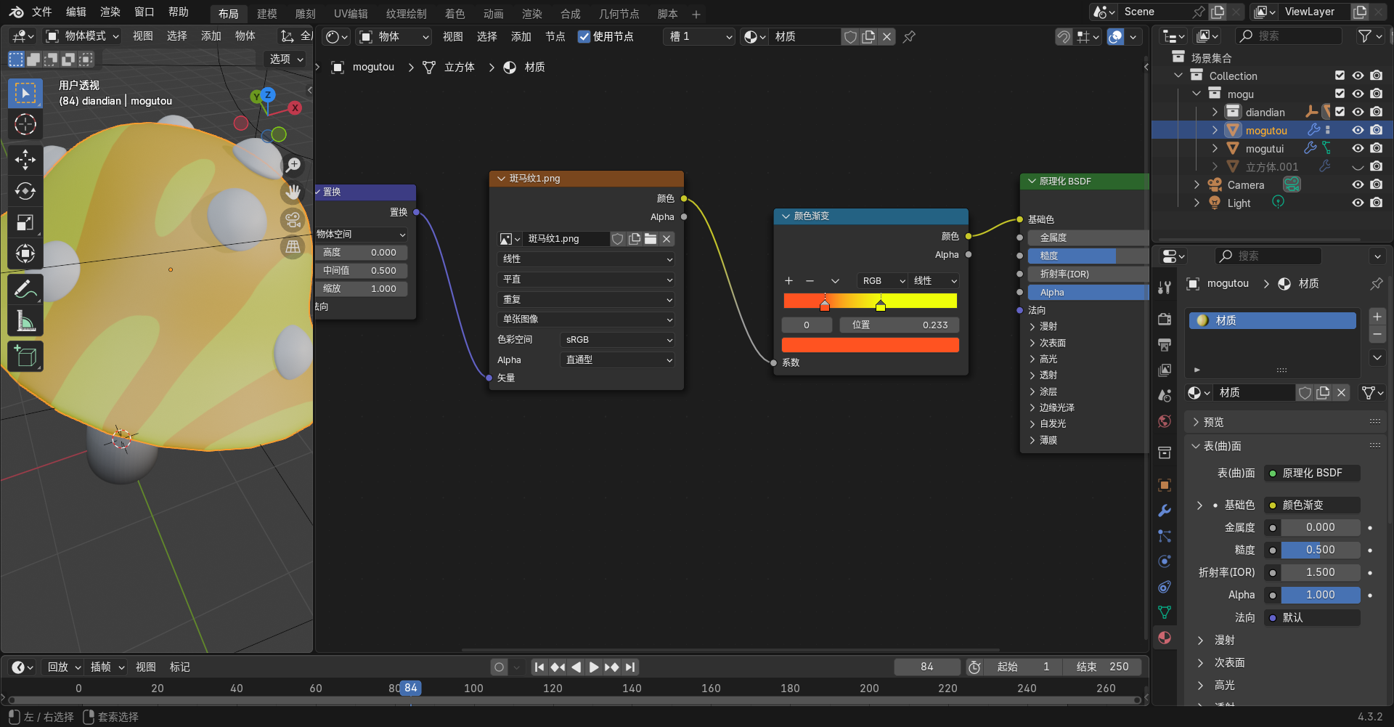Viewport: 1394px width, 727px height.
Task: Toggle Collection exclude checkbox in outliner
Action: click(x=1340, y=76)
